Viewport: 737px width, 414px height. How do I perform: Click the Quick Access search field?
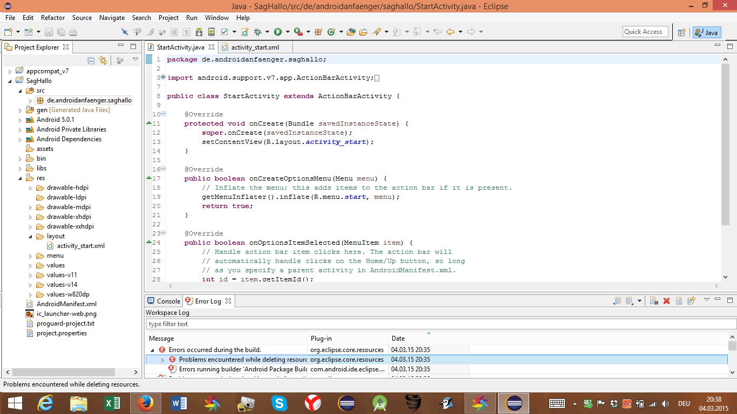pyautogui.click(x=645, y=32)
